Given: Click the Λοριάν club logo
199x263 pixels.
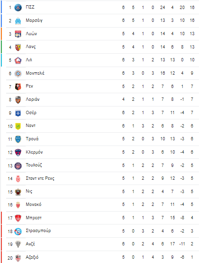Looking at the screenshot, I should 18,100.
